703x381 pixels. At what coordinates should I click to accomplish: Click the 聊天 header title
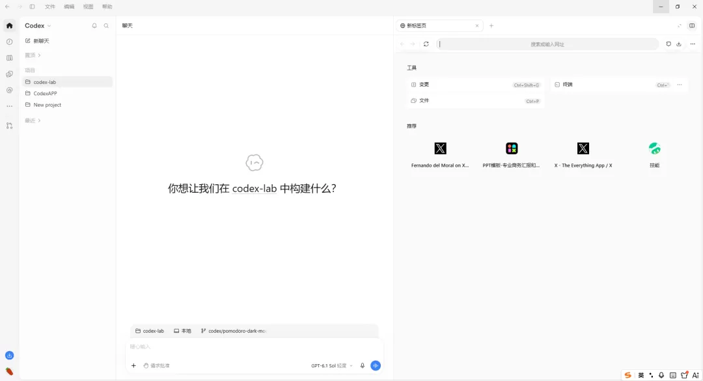(x=128, y=25)
